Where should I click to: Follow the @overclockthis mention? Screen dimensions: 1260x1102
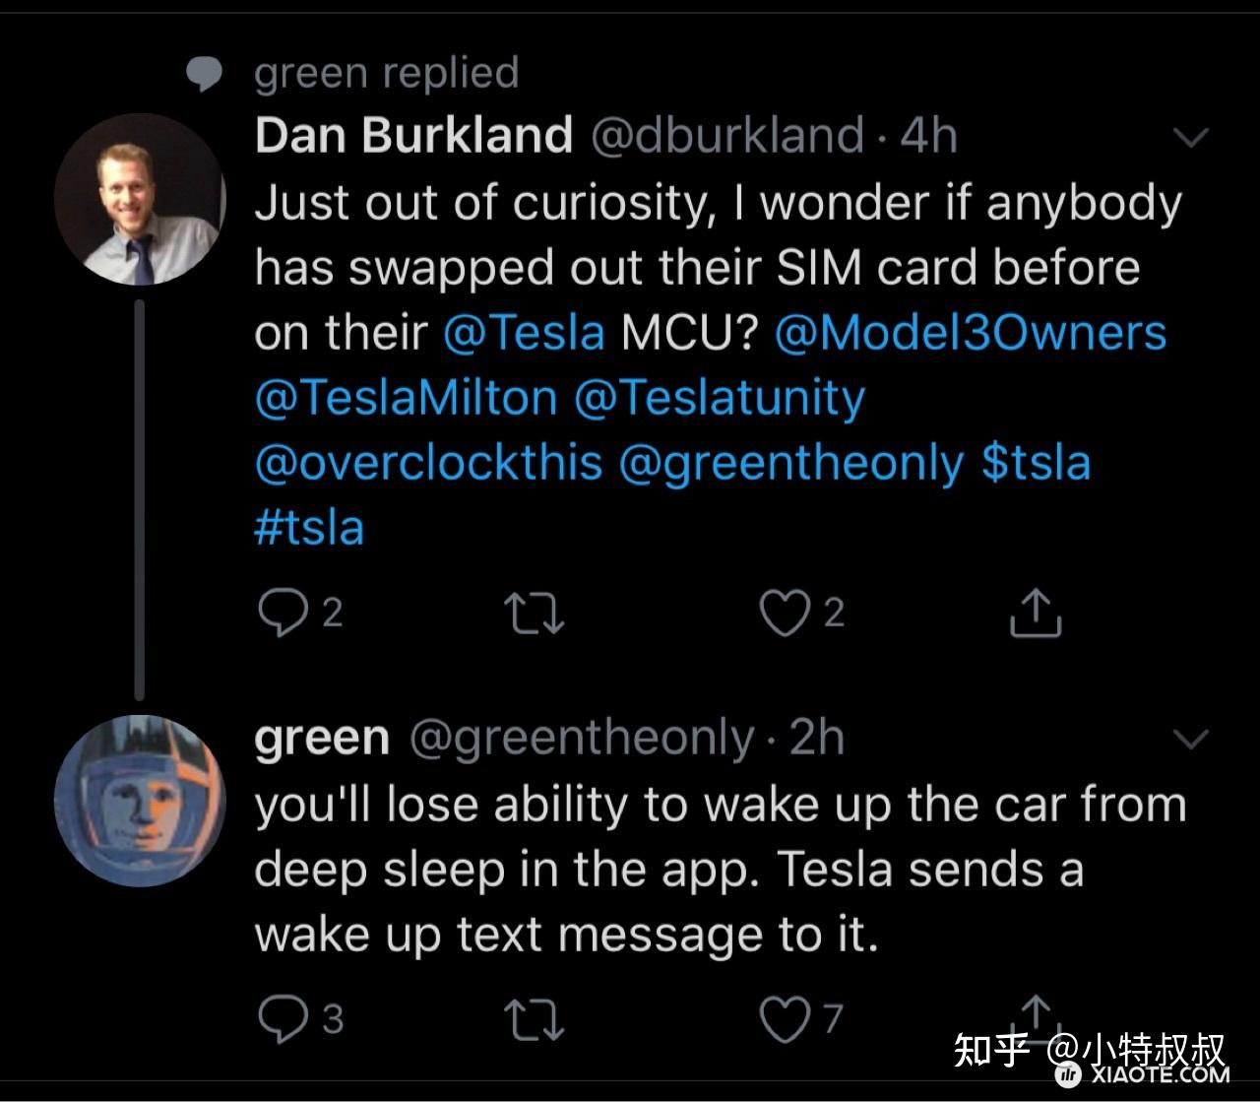428,463
